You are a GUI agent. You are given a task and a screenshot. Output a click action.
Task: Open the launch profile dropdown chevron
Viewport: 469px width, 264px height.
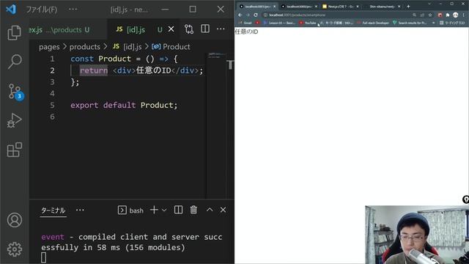click(164, 210)
